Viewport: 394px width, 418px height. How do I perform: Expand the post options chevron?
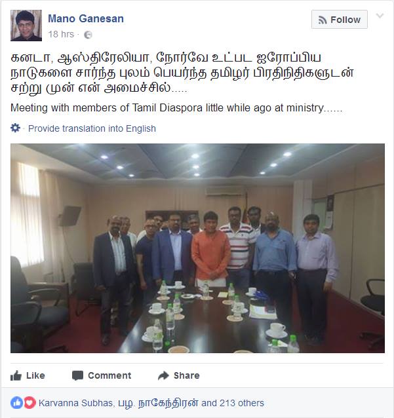[380, 16]
